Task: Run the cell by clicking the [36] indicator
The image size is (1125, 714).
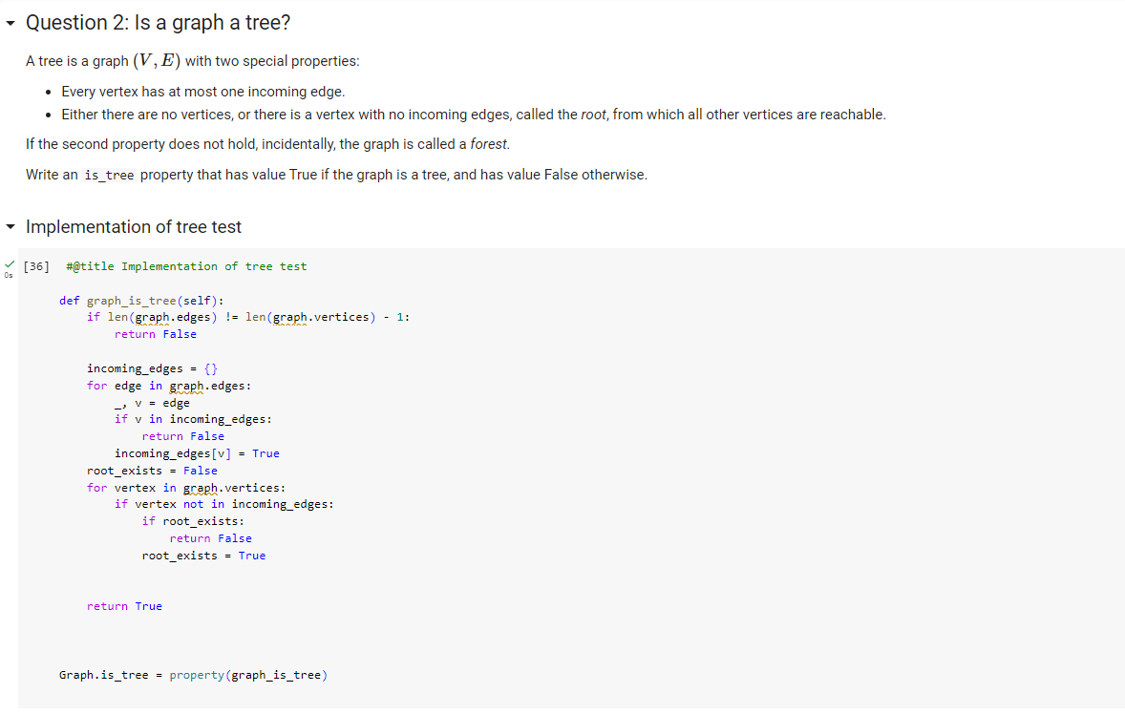Action: (35, 265)
